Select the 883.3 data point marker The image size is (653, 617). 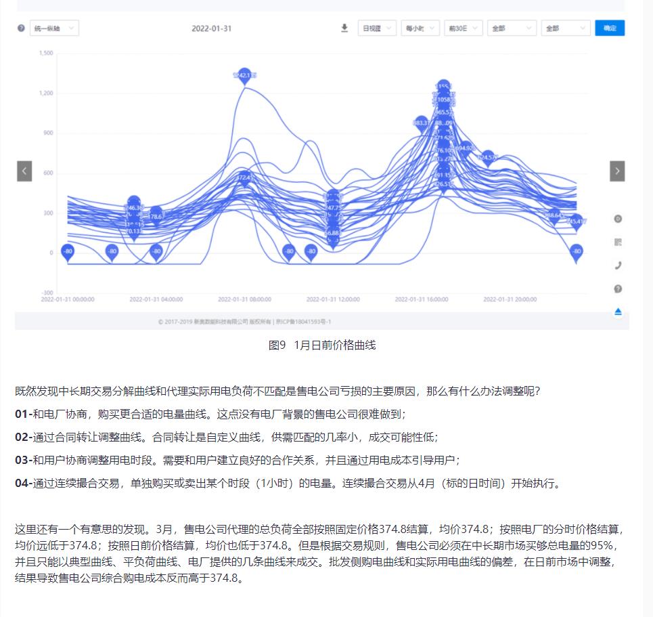422,123
